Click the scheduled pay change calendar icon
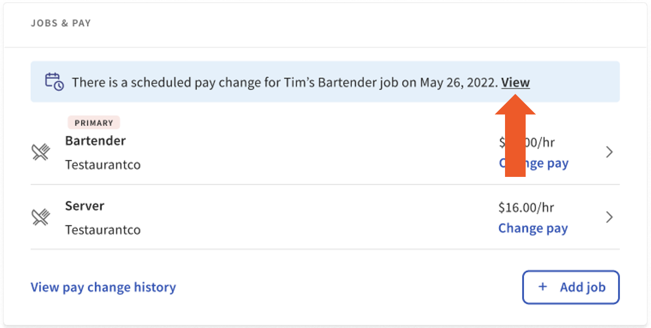Image resolution: width=651 pixels, height=328 pixels. (x=54, y=81)
